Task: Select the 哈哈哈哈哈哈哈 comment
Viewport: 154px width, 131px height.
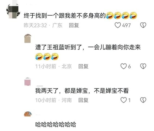Action: coord(56,124)
